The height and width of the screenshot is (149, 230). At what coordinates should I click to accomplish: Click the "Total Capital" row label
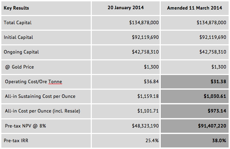[x=18, y=23]
